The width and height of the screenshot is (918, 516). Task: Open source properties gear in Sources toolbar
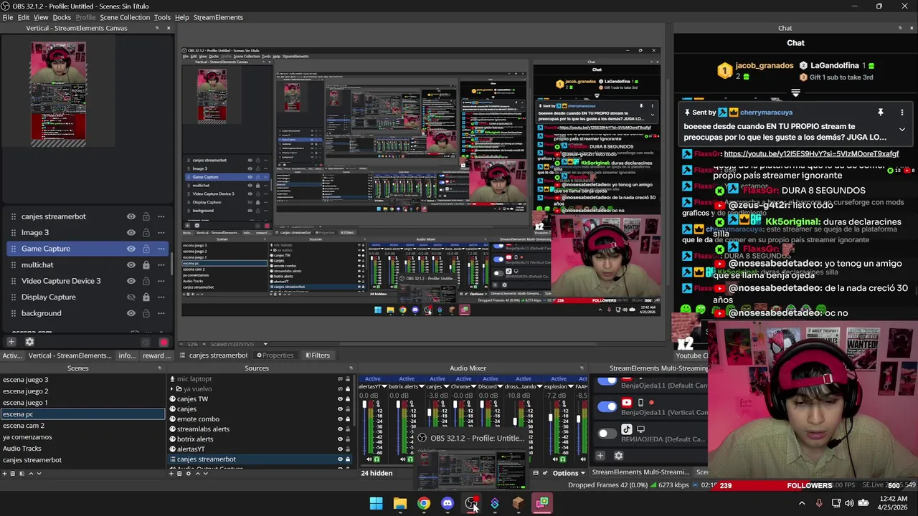[x=188, y=473]
